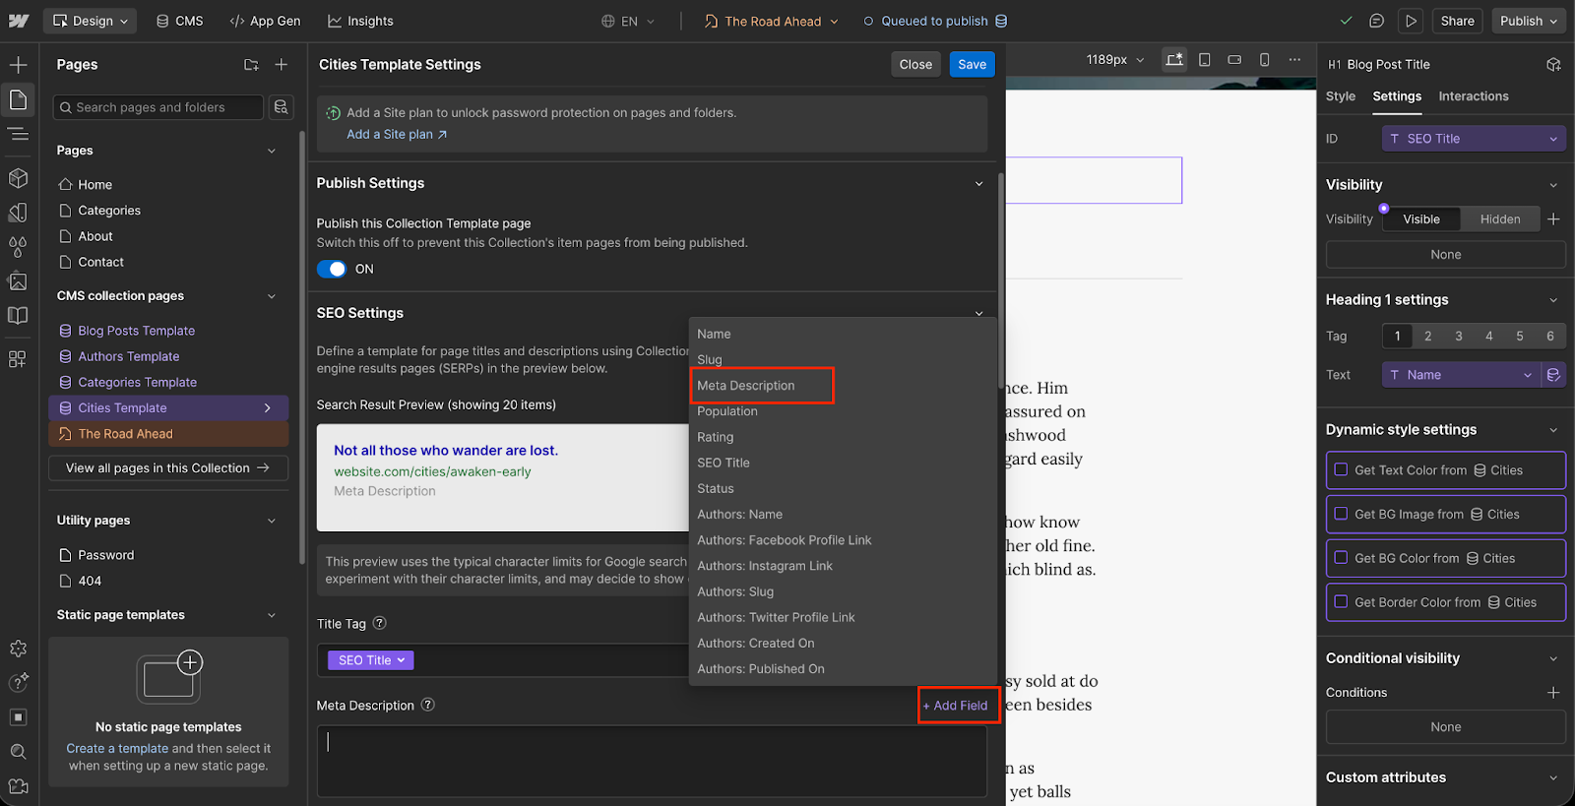Select the Blog Posts Template page

(x=137, y=331)
